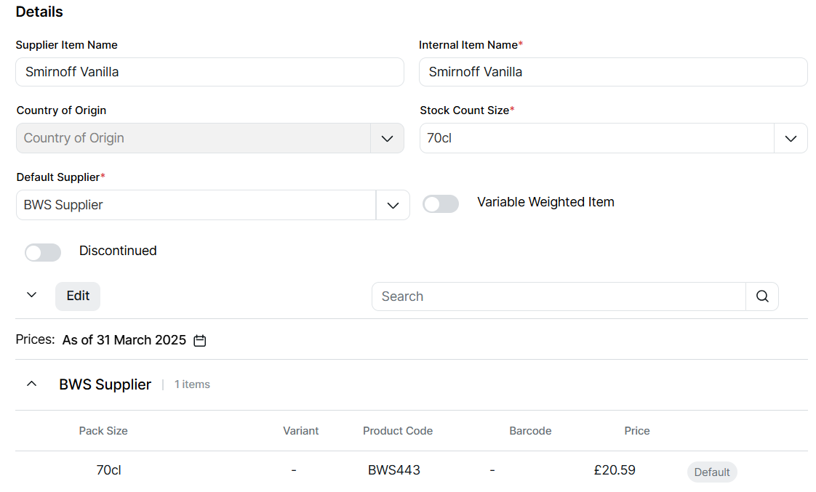The width and height of the screenshot is (816, 492).
Task: Click the Default badge on price row
Action: tap(711, 472)
